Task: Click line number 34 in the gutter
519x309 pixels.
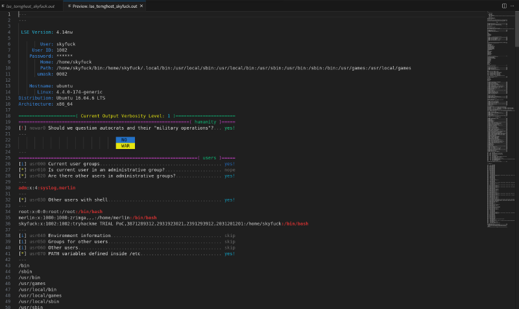Action: tap(8, 212)
